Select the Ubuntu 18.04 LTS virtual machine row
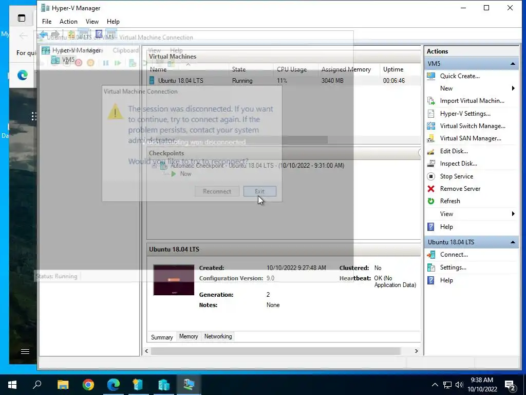 tap(284, 81)
